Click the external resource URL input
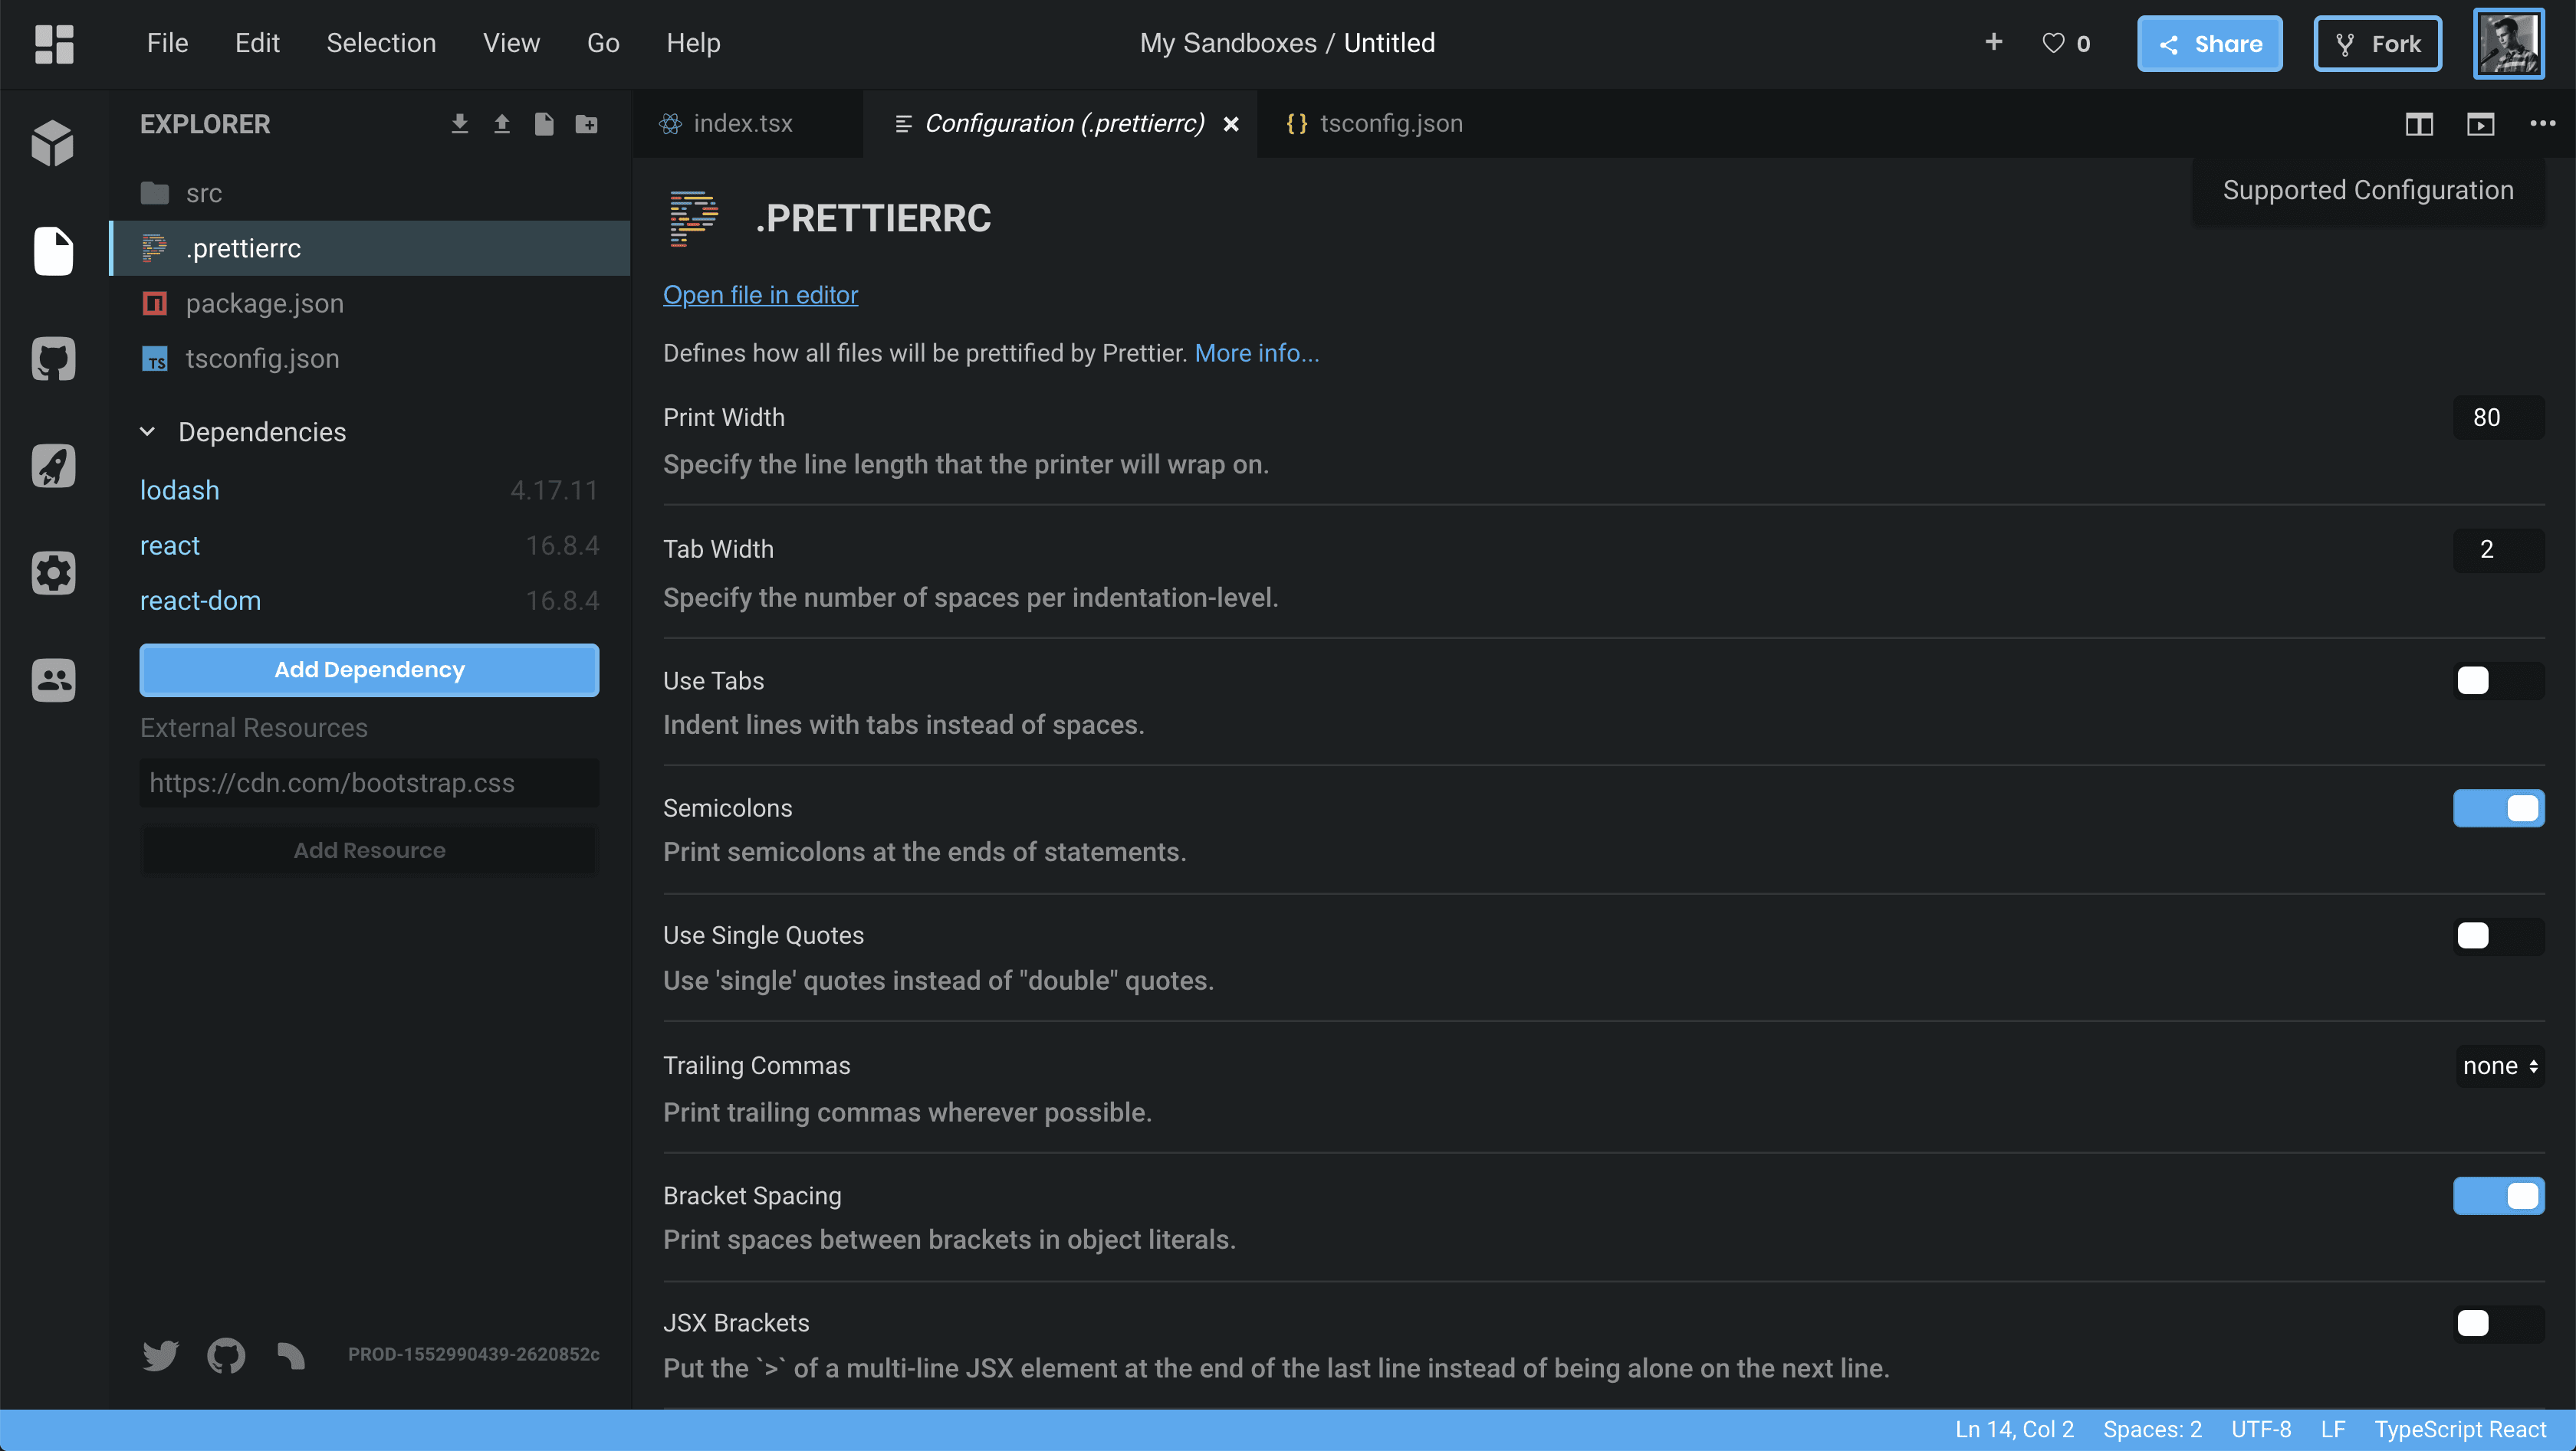The height and width of the screenshot is (1451, 2576). (369, 782)
